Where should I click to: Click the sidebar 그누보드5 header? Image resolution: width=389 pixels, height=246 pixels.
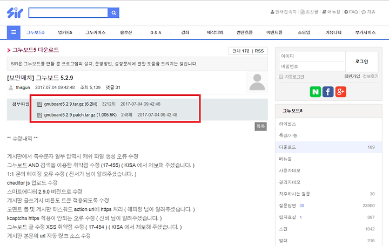coord(292,111)
